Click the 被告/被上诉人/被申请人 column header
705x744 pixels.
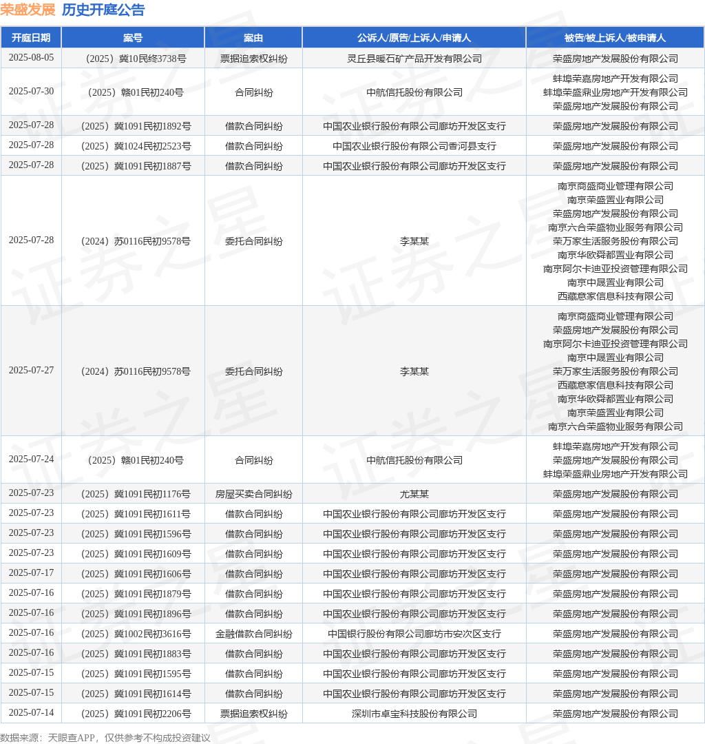tap(615, 38)
